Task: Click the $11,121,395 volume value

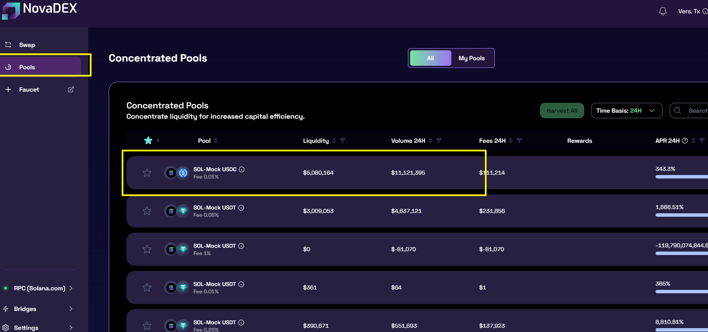Action: pyautogui.click(x=408, y=172)
